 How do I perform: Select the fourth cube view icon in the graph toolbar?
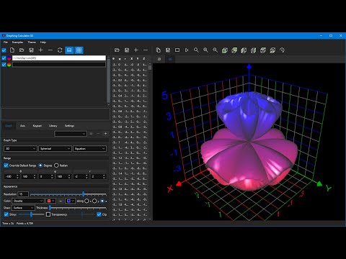coord(253,50)
